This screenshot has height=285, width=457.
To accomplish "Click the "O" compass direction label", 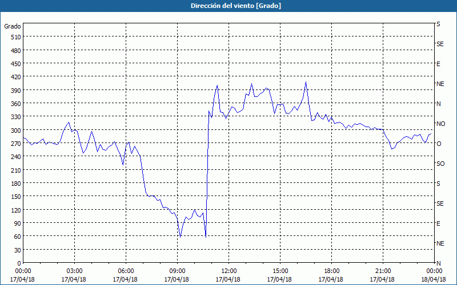I will [439, 144].
